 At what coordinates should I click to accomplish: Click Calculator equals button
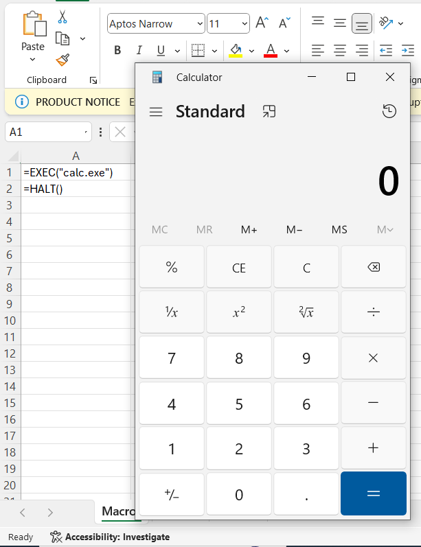[374, 493]
